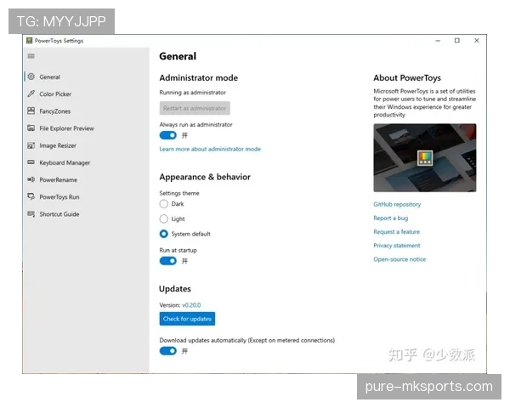Click the File Explorer Preview icon
This screenshot has width=510, height=408.
[31, 127]
